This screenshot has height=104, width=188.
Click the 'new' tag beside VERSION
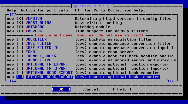coord(10,19)
